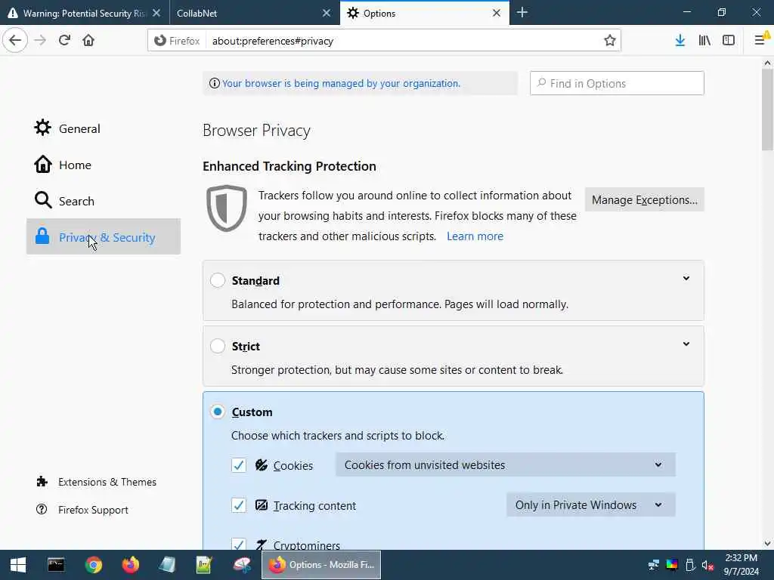Open the green spreadsheet-like taskbar app
774x580 pixels.
(x=204, y=565)
